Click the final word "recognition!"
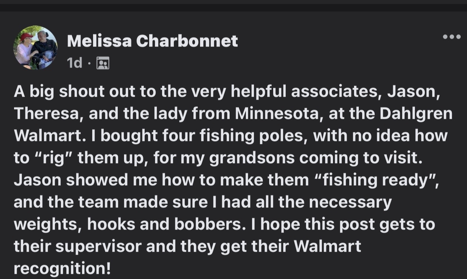 click(x=62, y=268)
